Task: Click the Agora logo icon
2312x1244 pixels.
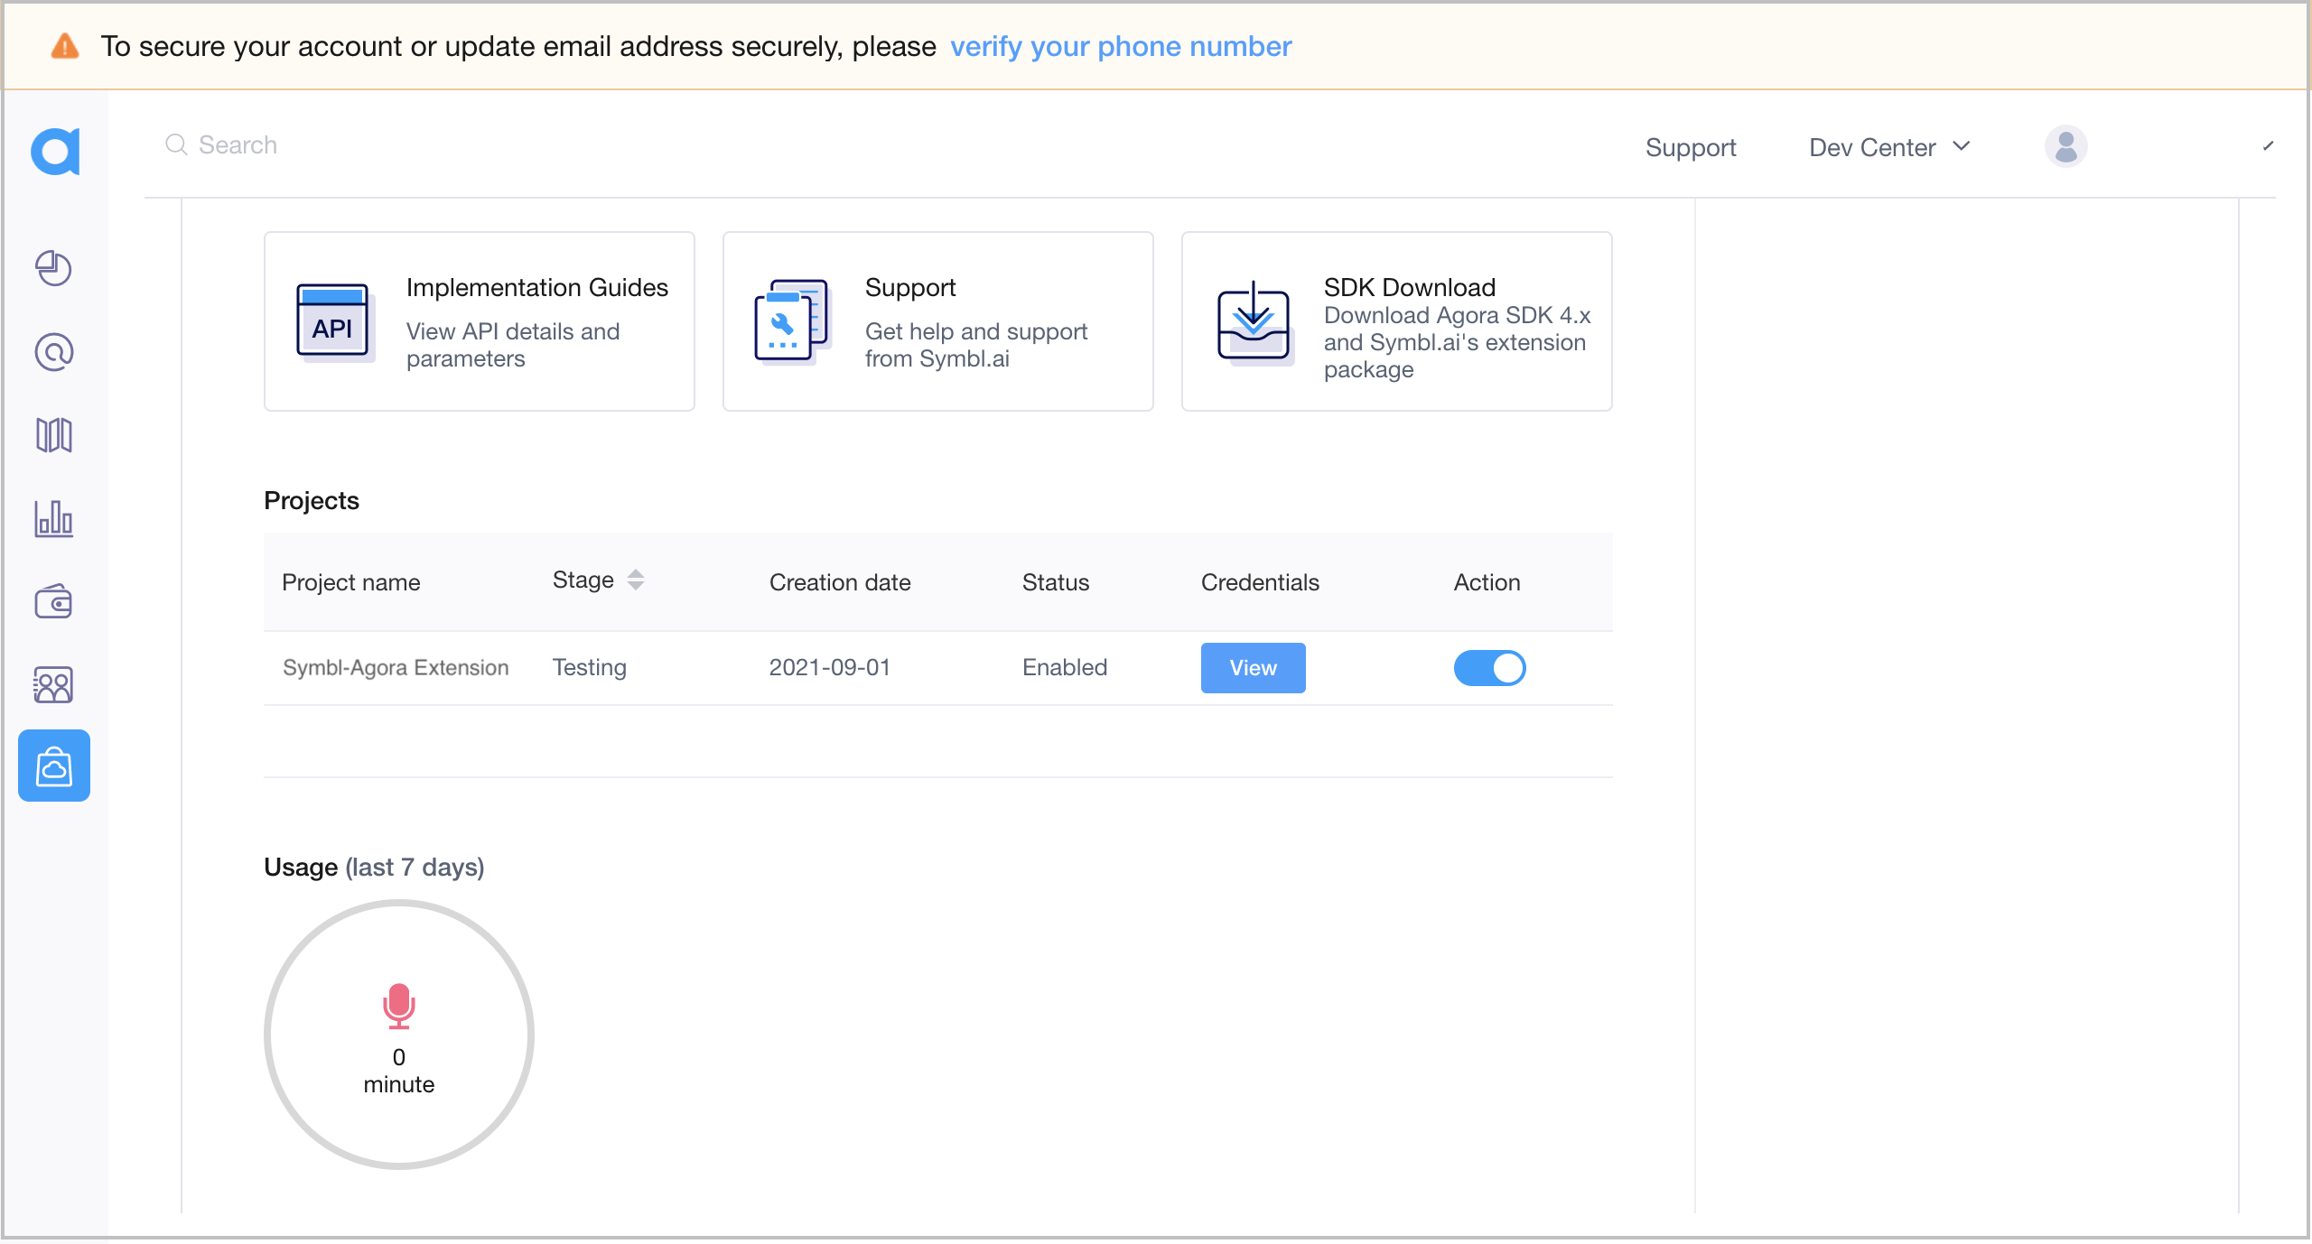Action: click(55, 151)
